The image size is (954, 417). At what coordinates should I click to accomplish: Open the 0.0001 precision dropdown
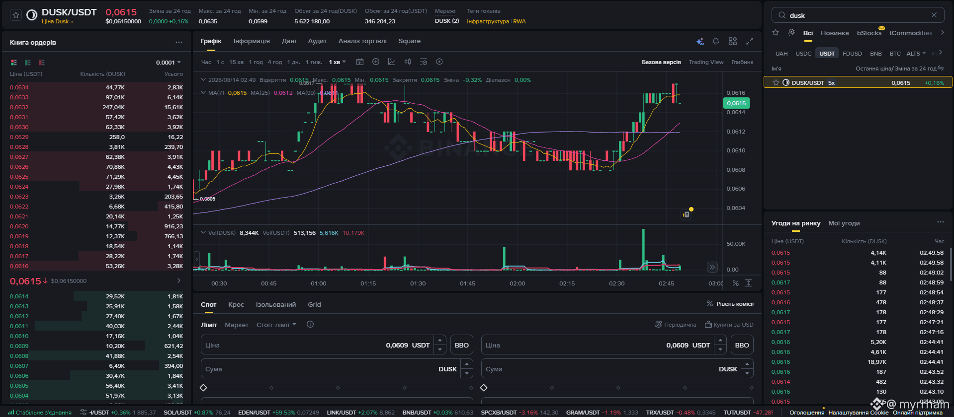coord(169,63)
